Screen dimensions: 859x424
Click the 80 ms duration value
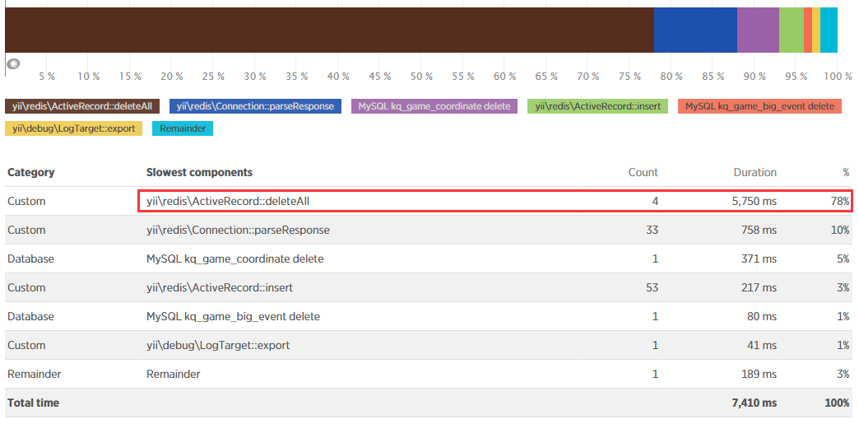[x=761, y=316]
